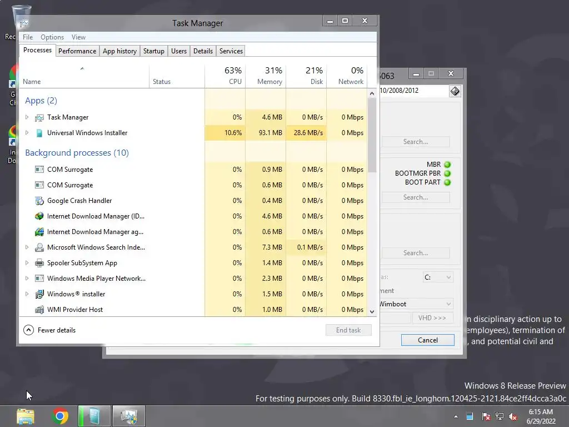
Task: Switch to the Startup tab
Action: click(153, 51)
